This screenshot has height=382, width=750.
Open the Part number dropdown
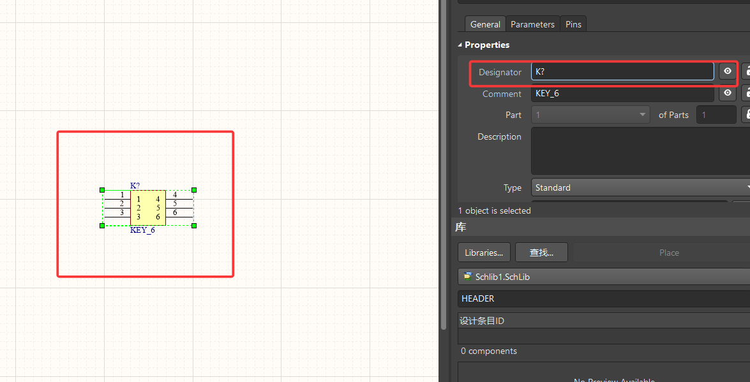643,114
